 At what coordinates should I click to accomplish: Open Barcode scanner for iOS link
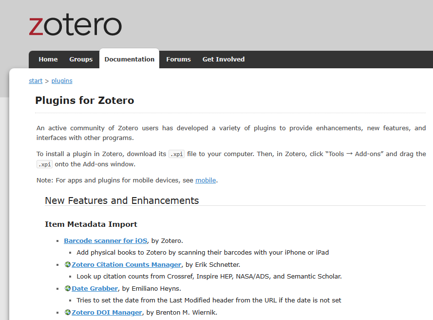coord(105,240)
